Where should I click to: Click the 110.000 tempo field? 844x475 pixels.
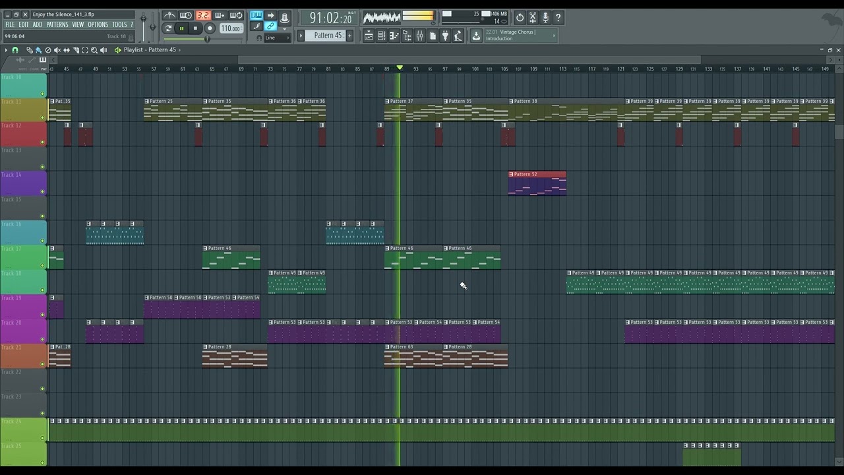231,28
